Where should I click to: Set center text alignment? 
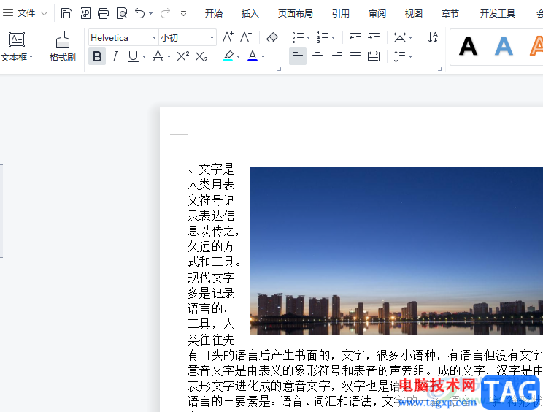tap(317, 56)
